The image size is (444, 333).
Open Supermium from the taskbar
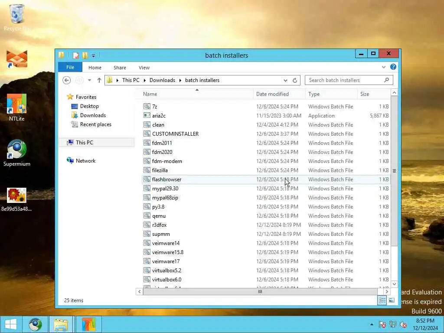pos(36,324)
